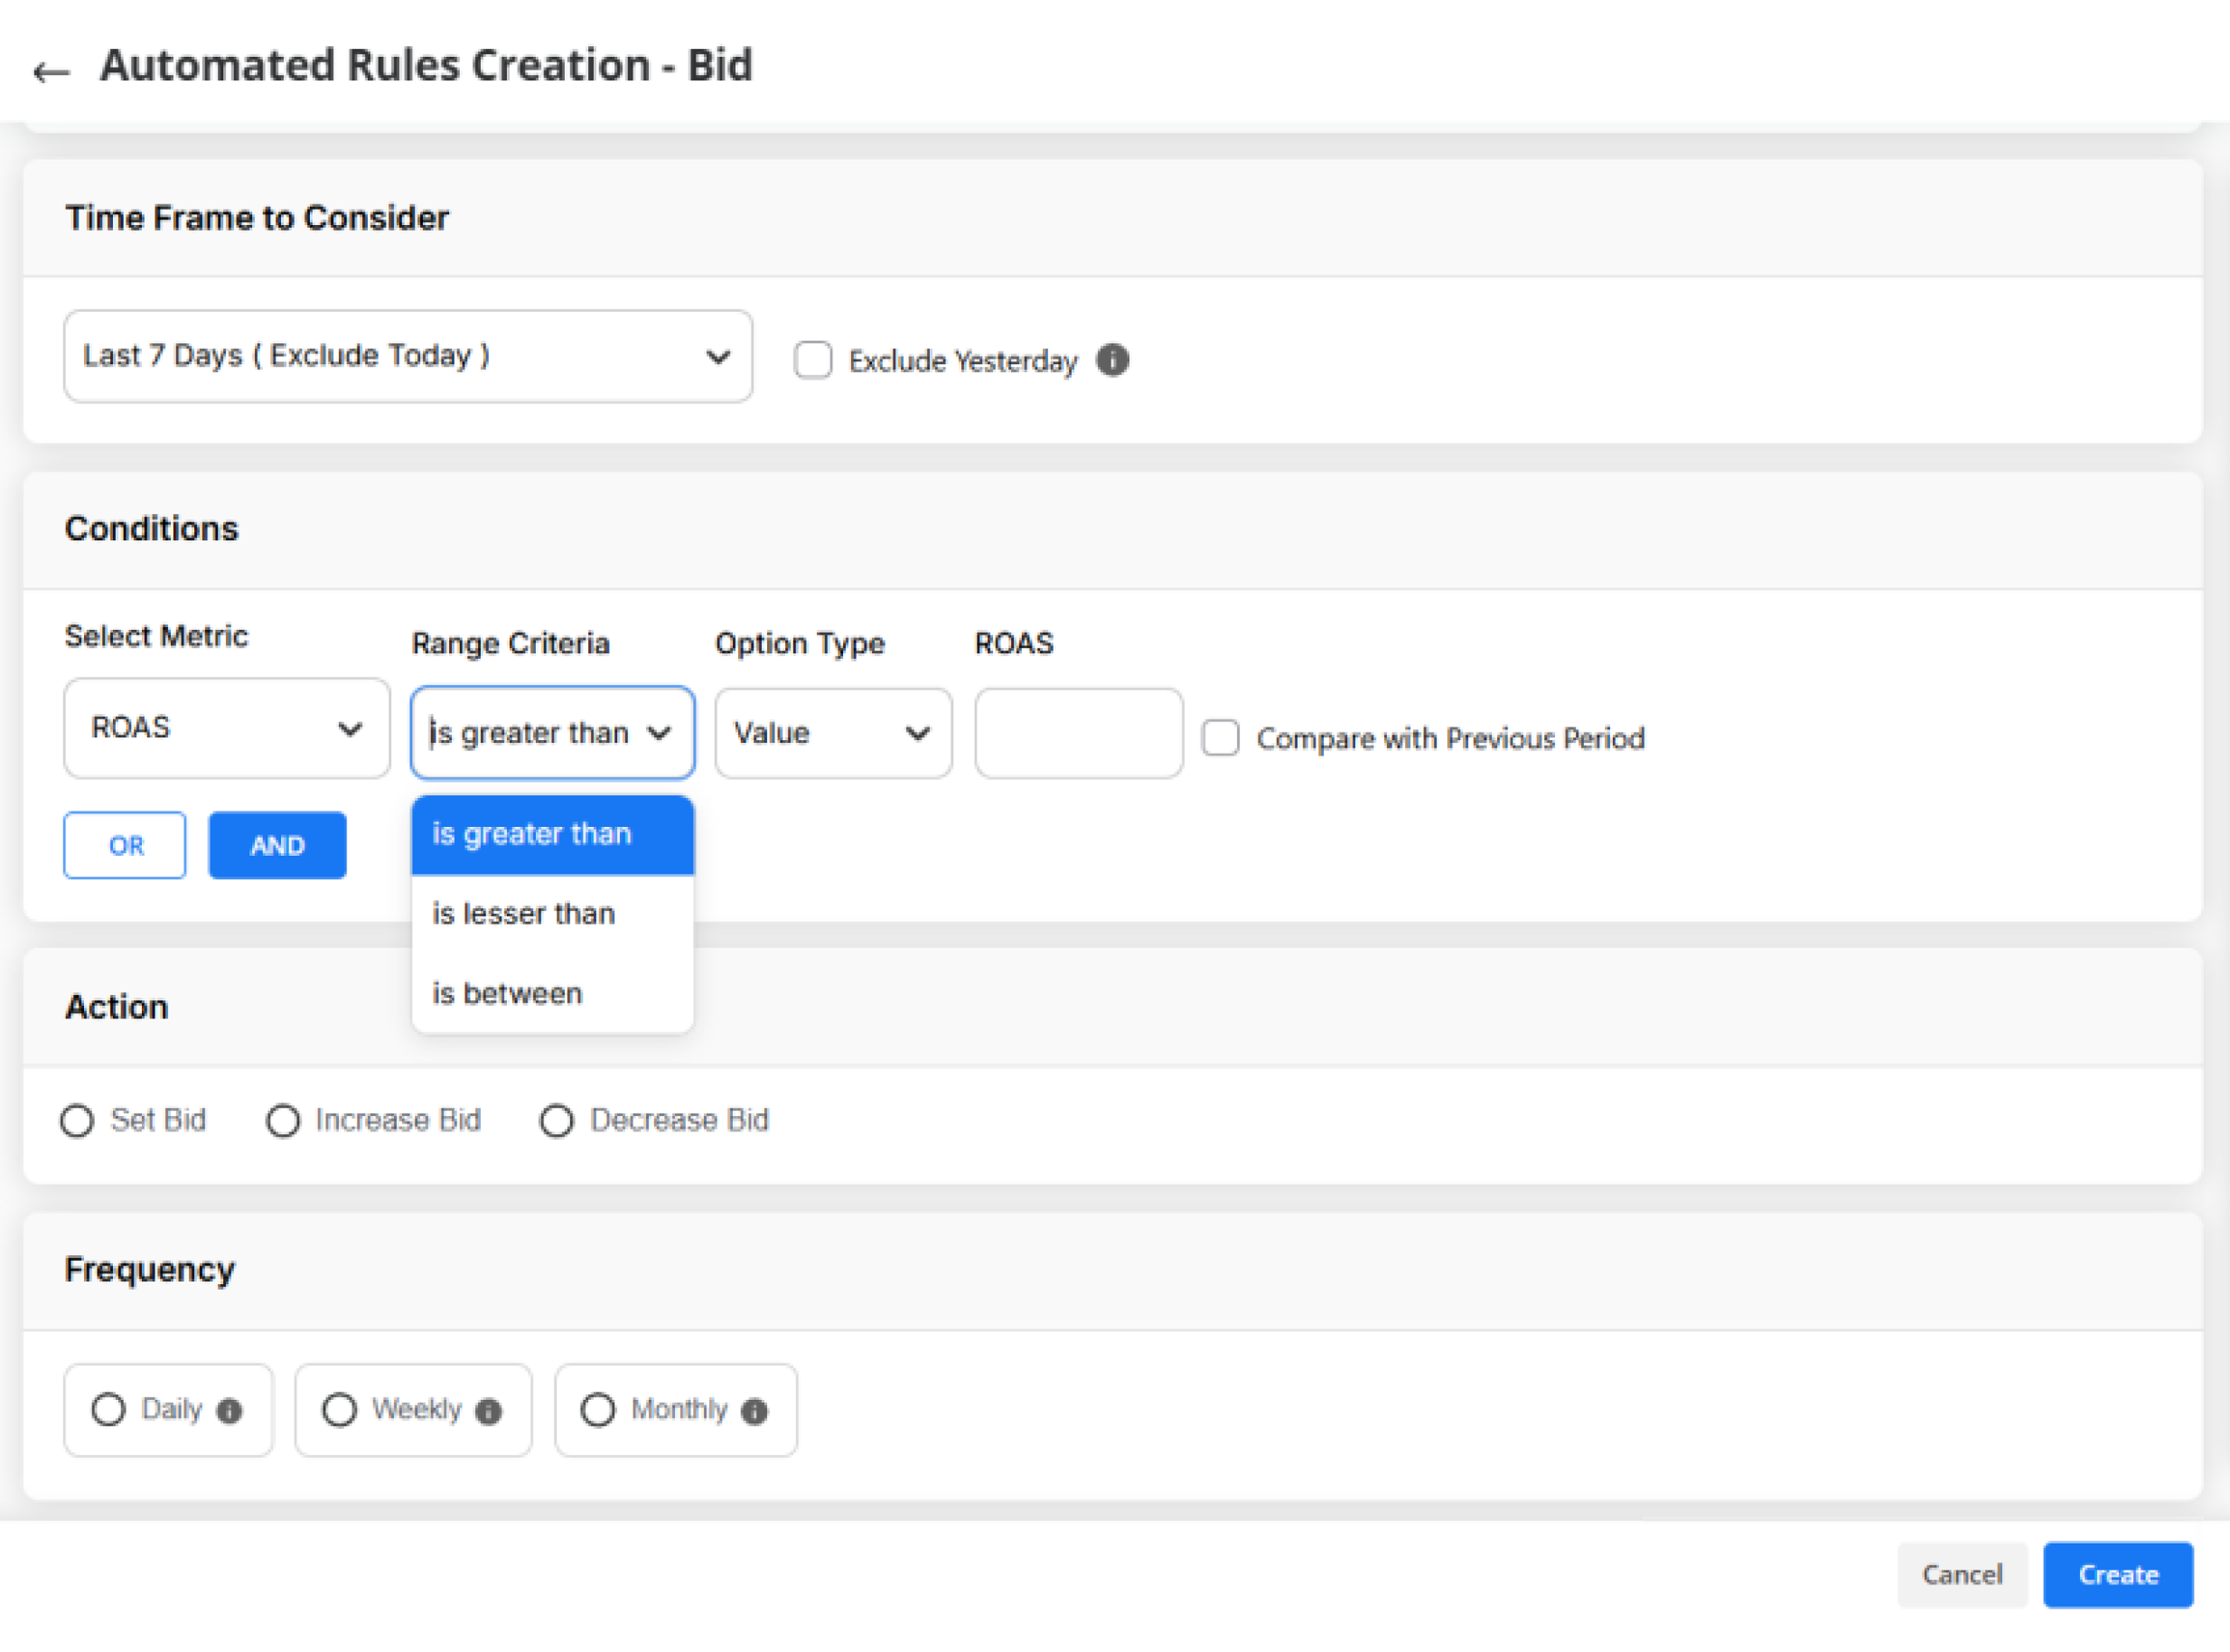Collapse the Range Criteria dropdown
The width and height of the screenshot is (2230, 1652).
(552, 733)
